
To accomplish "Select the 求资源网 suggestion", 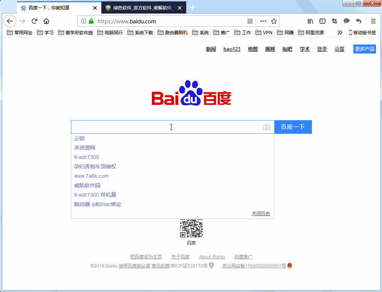I will [84, 148].
